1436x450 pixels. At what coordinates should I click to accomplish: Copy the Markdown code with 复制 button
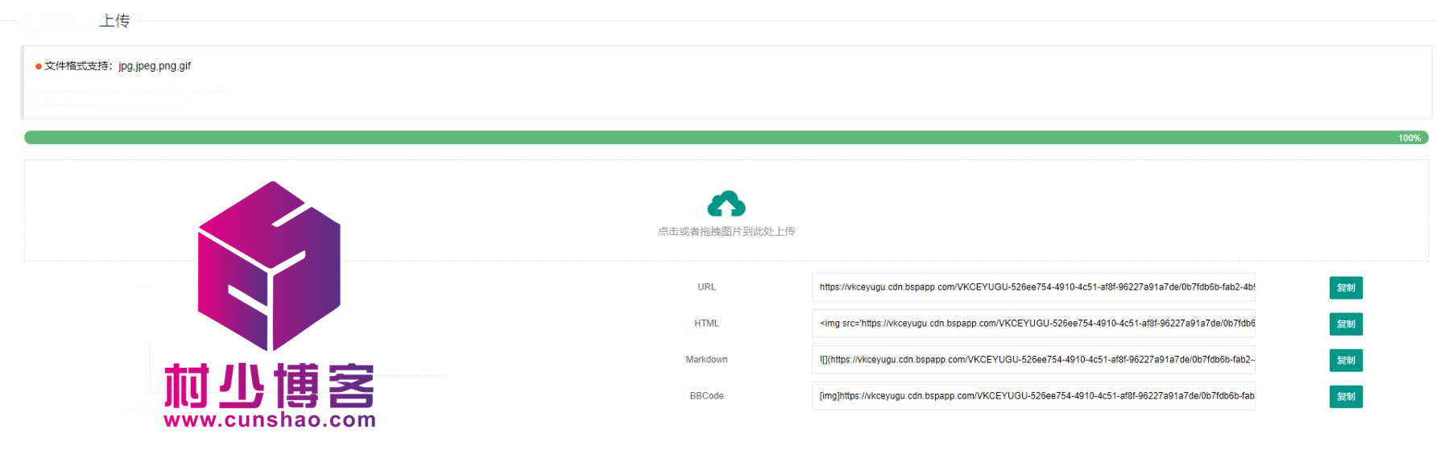pos(1346,360)
